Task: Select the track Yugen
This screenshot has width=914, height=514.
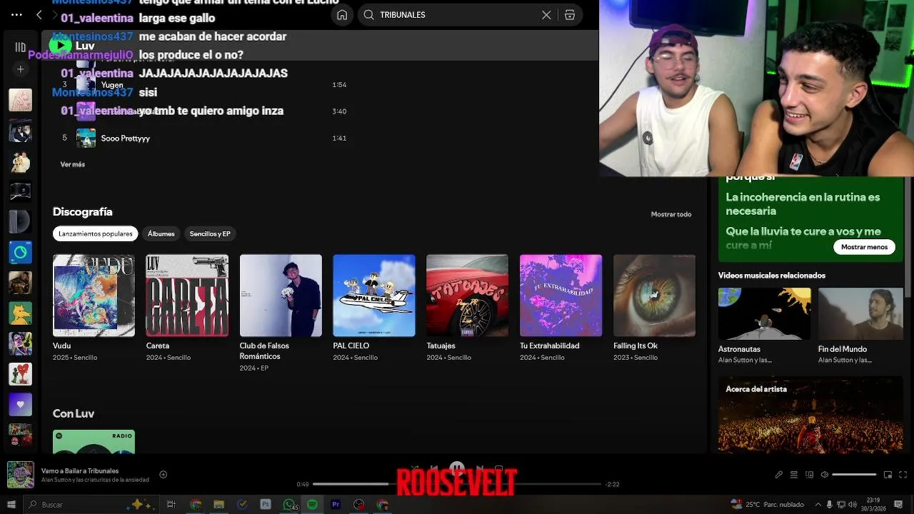Action: pyautogui.click(x=112, y=85)
